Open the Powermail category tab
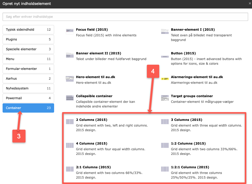This screenshot has width=252, height=184. click(28, 98)
